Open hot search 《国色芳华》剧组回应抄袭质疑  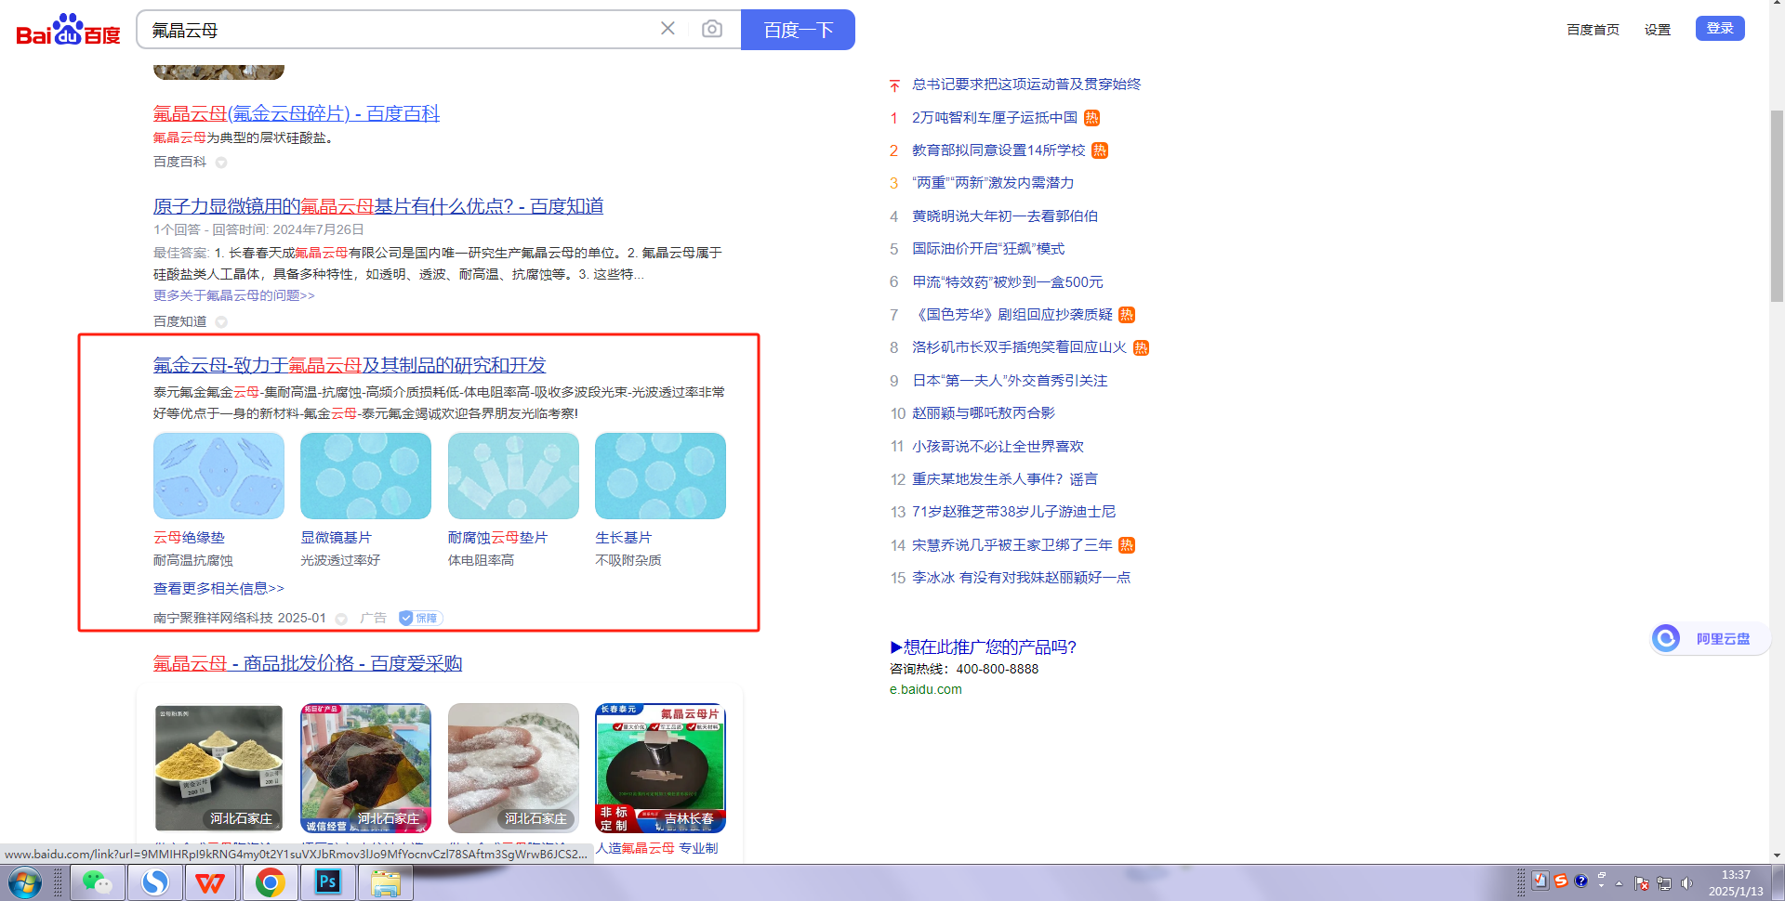point(1012,315)
